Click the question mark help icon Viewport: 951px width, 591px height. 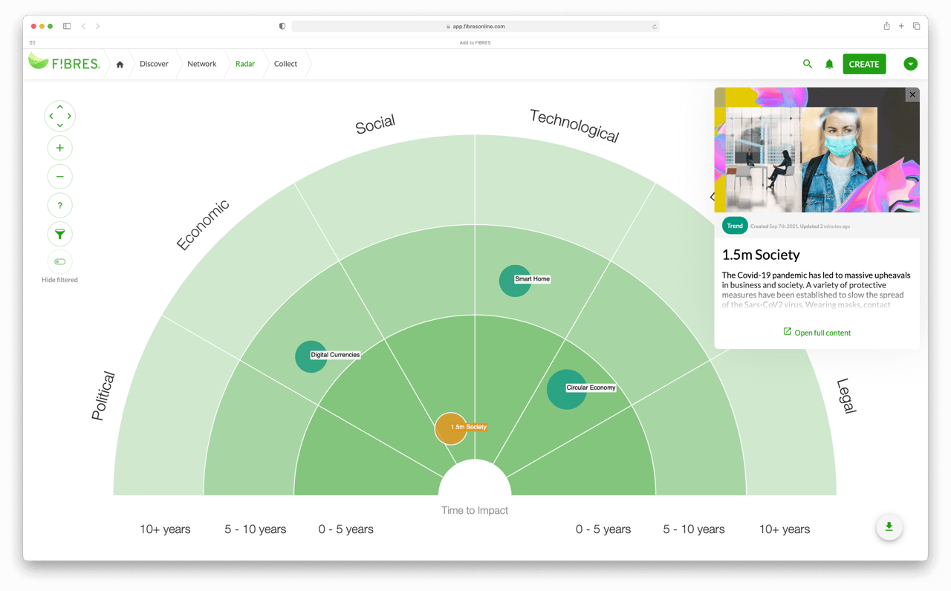point(59,205)
